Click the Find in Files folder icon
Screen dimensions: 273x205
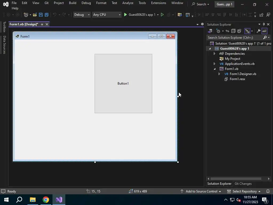[x=180, y=15]
